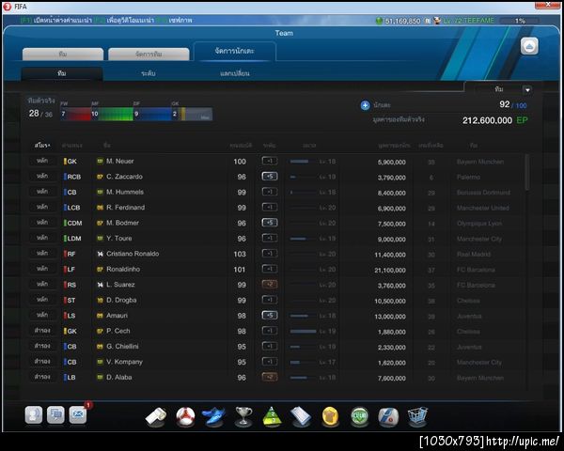
Task: Switch to the จัดการทีม tab
Action: (149, 54)
